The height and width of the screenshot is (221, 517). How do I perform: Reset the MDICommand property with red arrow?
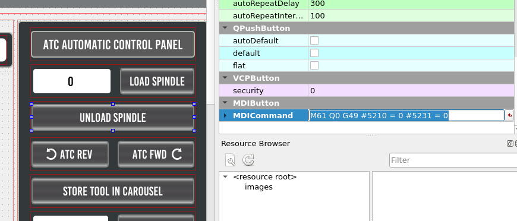point(510,115)
